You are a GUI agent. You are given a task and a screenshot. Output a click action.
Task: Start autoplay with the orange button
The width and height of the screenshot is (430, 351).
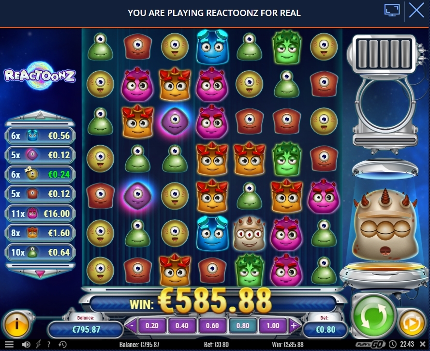(412, 323)
